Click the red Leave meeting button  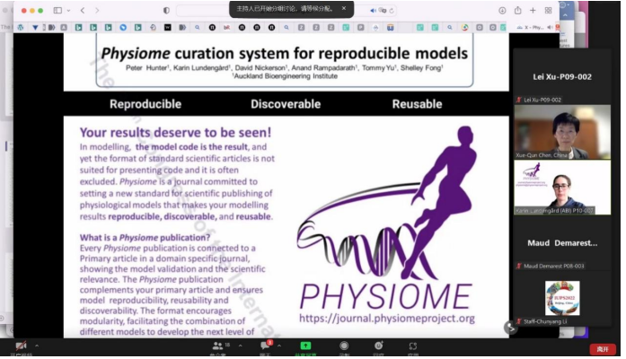click(602, 348)
